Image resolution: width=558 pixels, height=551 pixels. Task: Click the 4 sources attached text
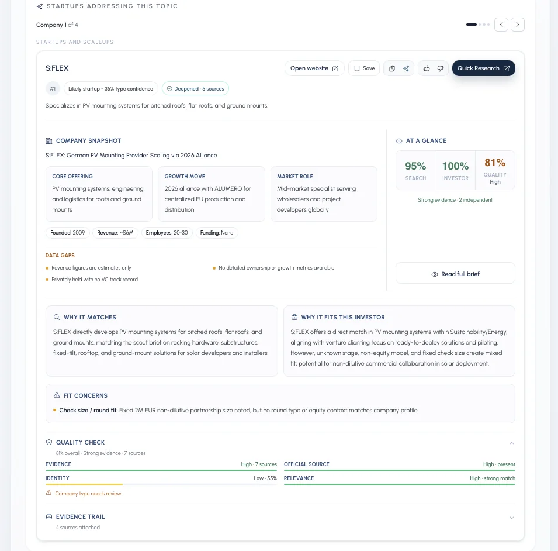(78, 528)
